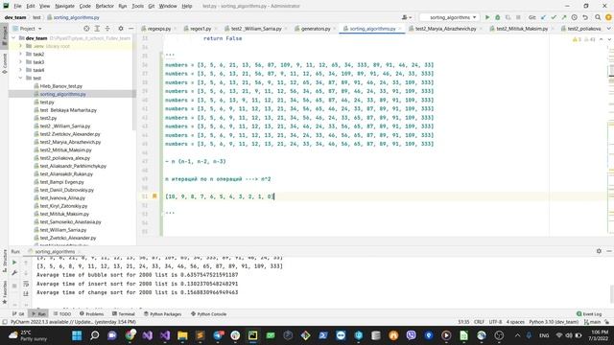
Task: Go to next highlighted error arrow
Action: [609, 39]
